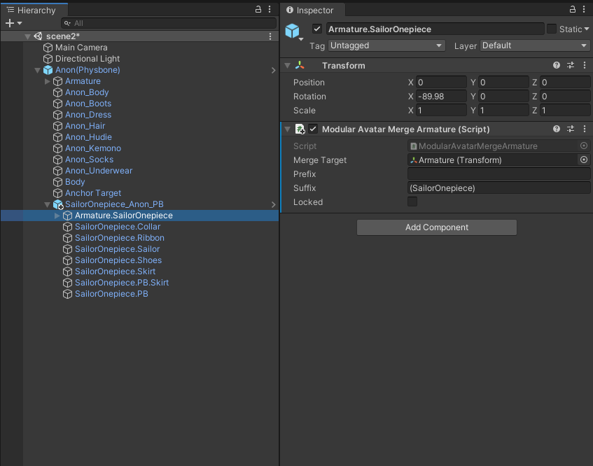This screenshot has height=466, width=593.
Task: Open the Tag dropdown set to Untagged
Action: point(386,45)
